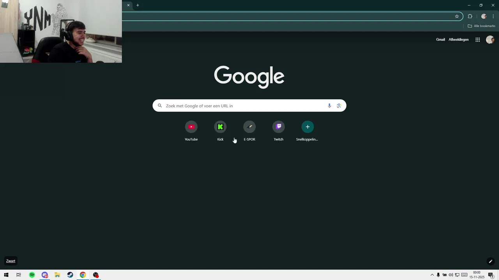Screen dimensions: 499x280
Task: Open File Explorer from the taskbar
Action: tap(57, 275)
